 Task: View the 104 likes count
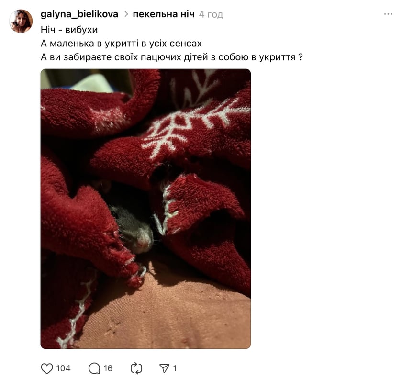click(x=63, y=368)
